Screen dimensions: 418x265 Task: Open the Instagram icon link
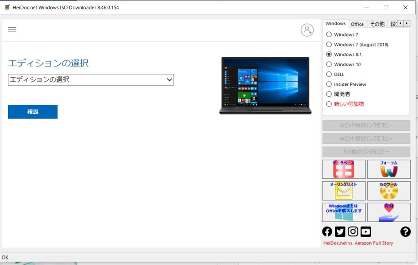(353, 232)
